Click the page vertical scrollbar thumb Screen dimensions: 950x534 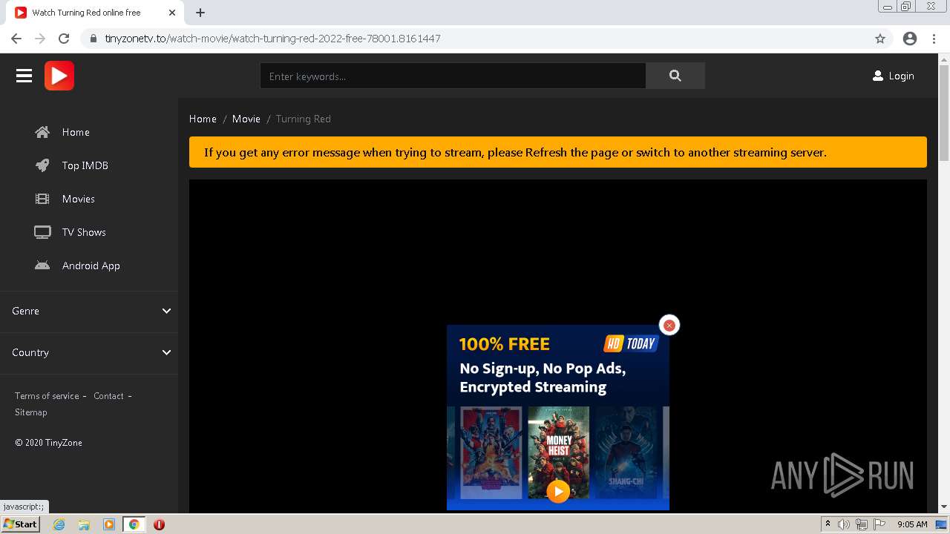(944, 111)
